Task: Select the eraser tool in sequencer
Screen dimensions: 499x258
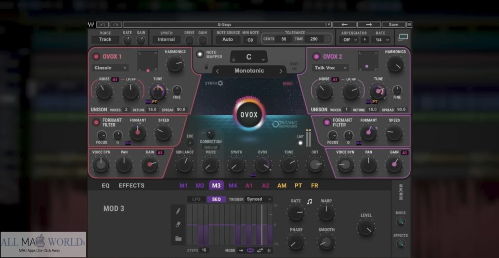Action: (x=178, y=225)
